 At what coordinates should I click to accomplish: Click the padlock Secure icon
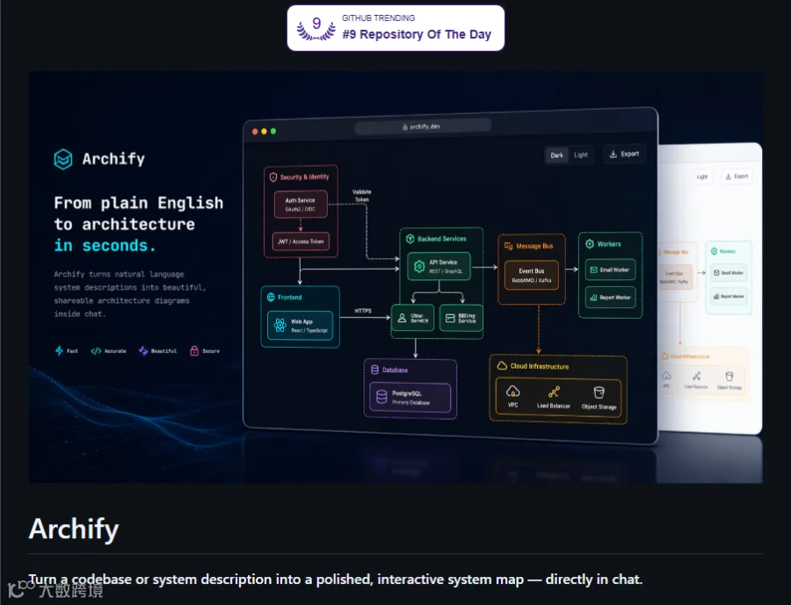tap(194, 350)
